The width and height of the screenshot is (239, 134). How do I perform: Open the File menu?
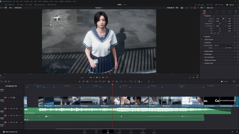[x=14, y=1]
